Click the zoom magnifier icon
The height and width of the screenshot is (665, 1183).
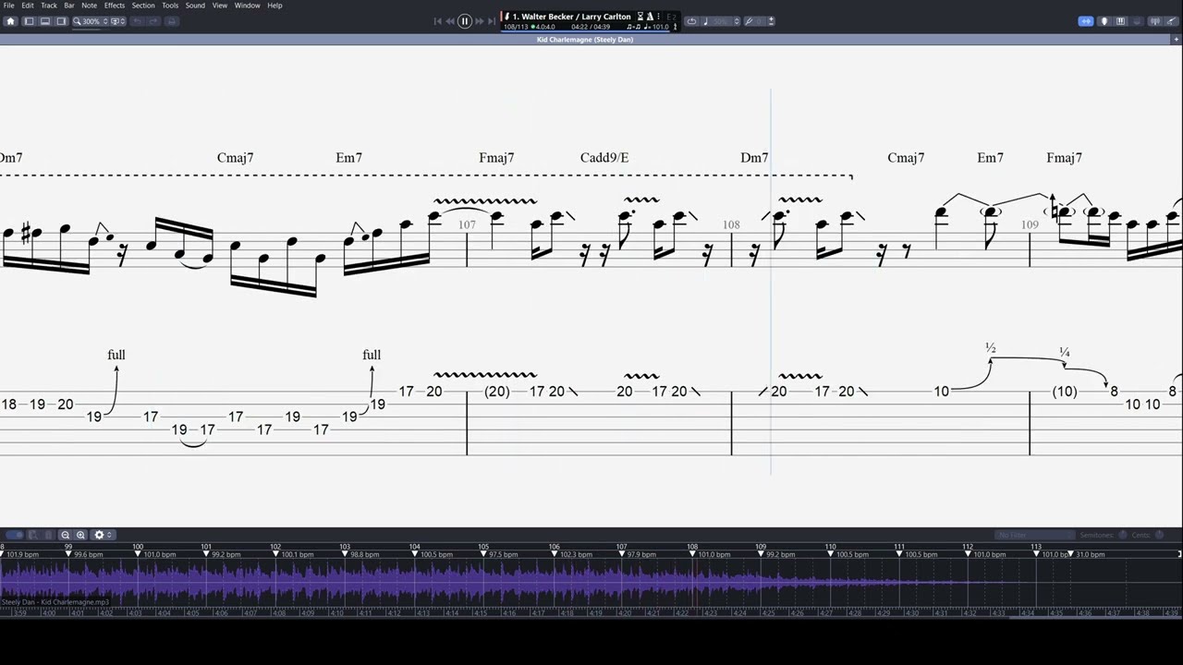pos(77,21)
